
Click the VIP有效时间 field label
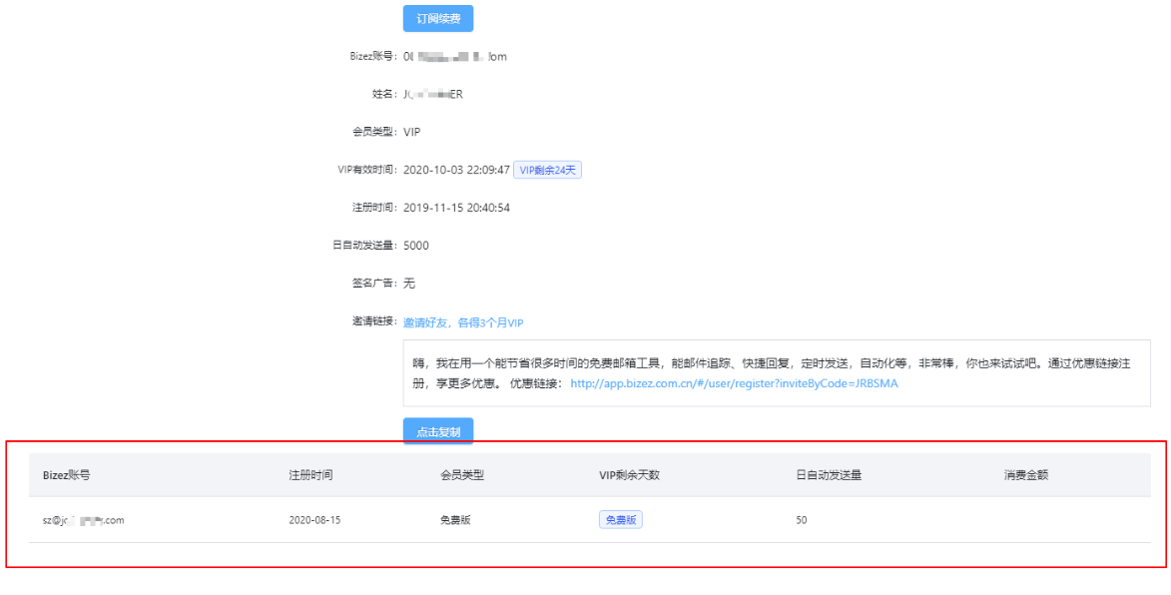tap(369, 170)
